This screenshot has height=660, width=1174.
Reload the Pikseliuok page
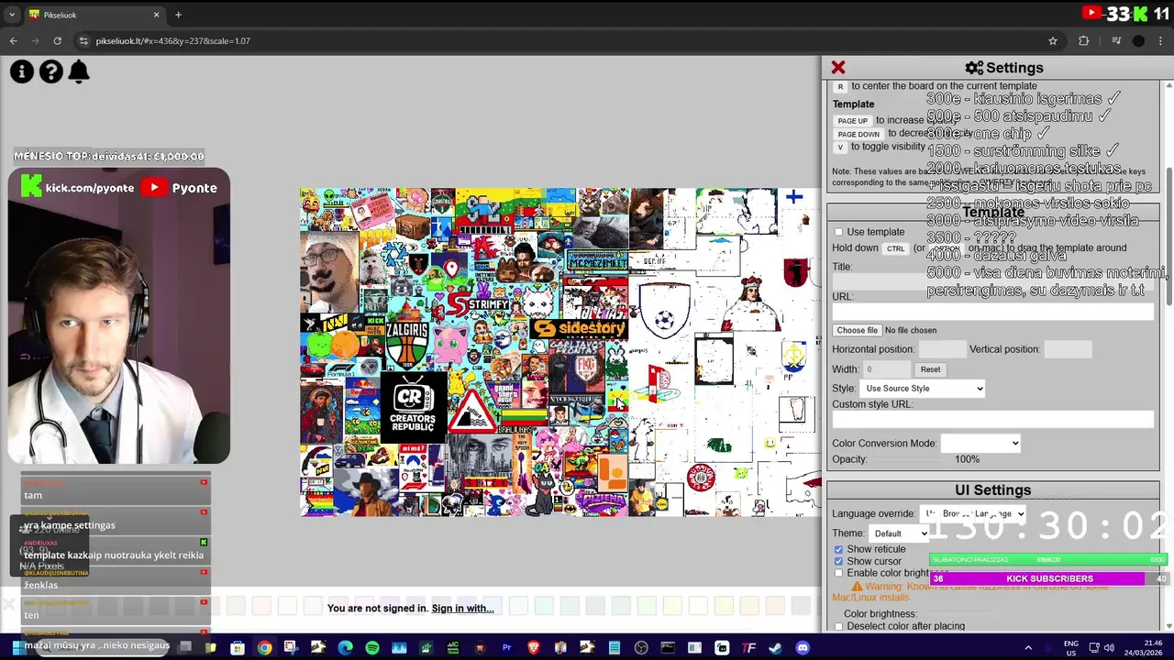point(57,40)
